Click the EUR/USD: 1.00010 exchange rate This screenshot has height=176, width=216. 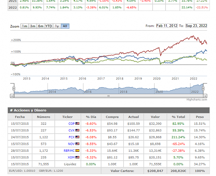point(22,171)
